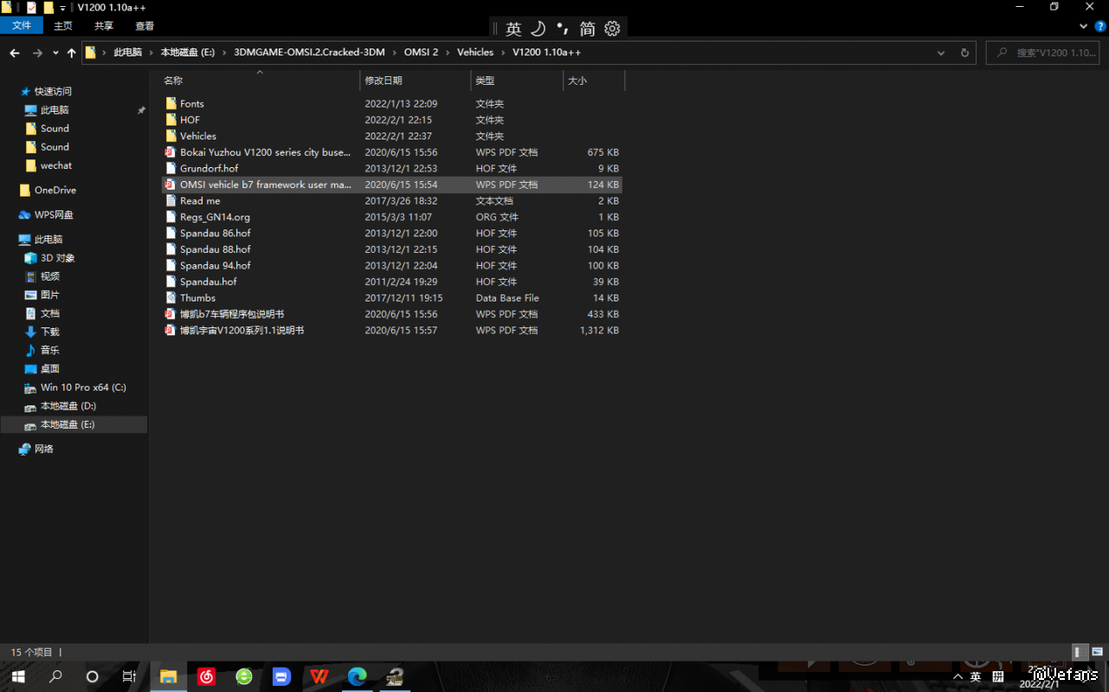Open IME settings gear on floating input bar

(x=612, y=29)
